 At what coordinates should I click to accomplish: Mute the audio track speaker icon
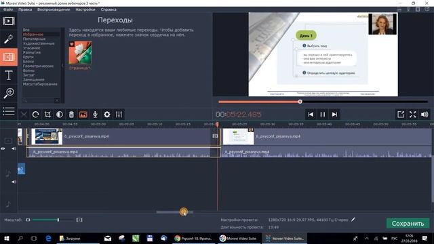click(x=14, y=182)
